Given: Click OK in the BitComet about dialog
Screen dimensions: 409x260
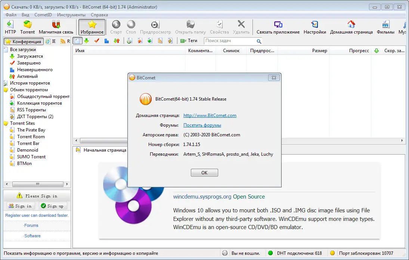Looking at the screenshot, I should coord(204,172).
